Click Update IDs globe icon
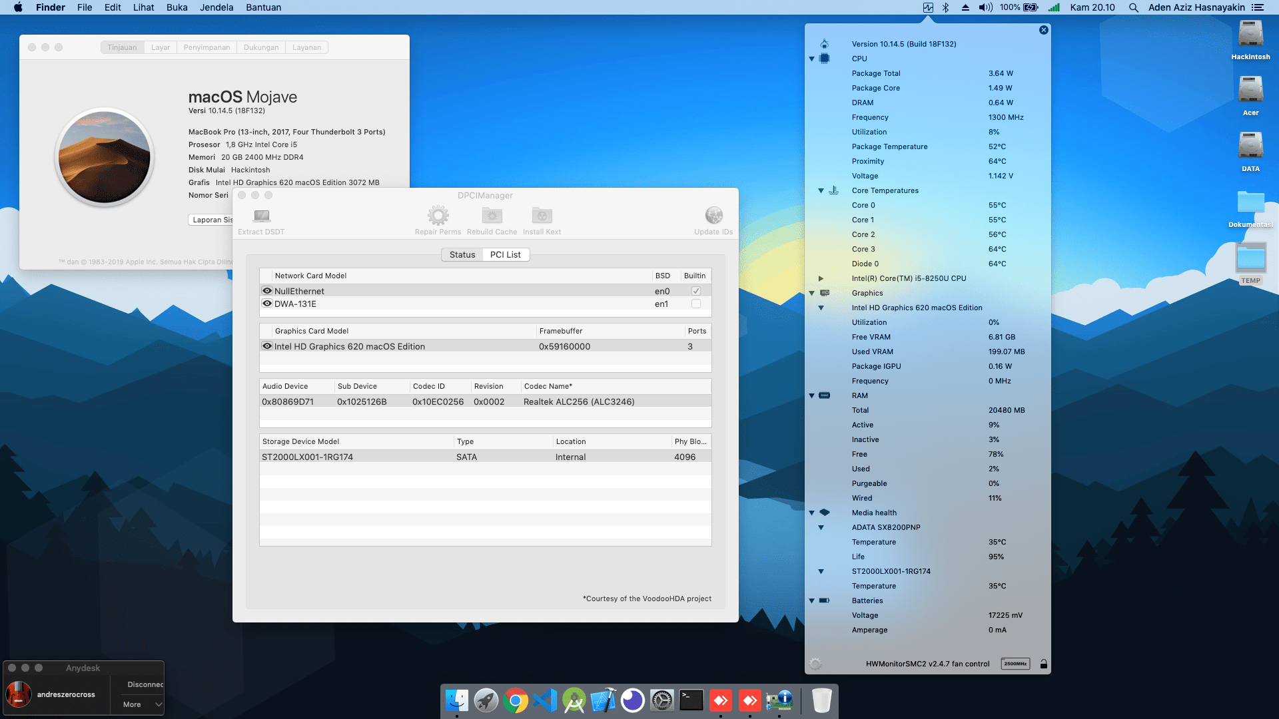Image resolution: width=1279 pixels, height=719 pixels. point(713,215)
